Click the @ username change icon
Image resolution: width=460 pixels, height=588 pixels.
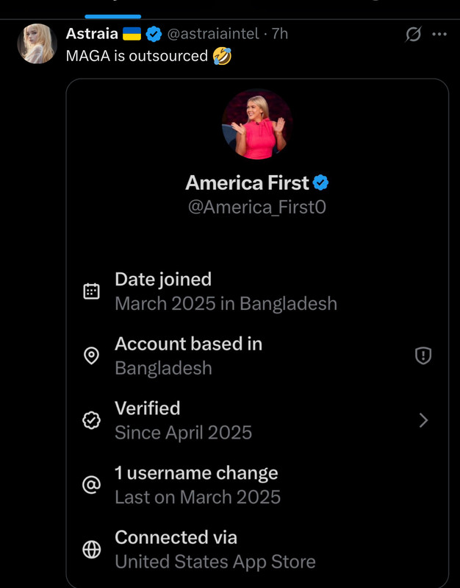click(92, 485)
